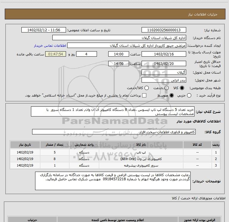Select the لپ تاپ item name cell
The height and width of the screenshot is (222, 229).
(141, 152)
